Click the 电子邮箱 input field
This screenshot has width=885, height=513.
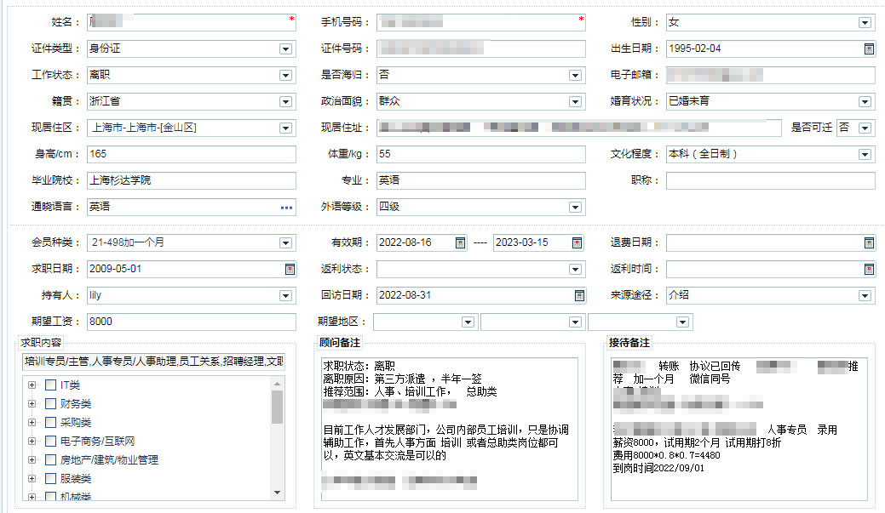(770, 76)
